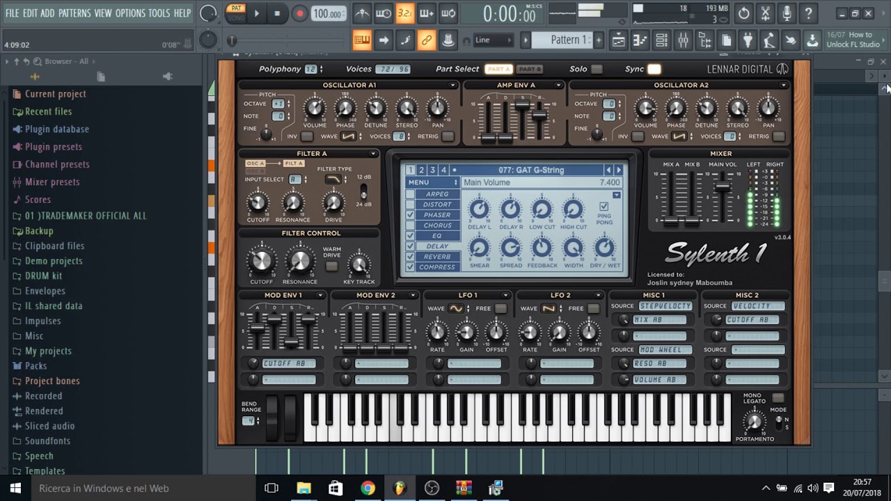Open the Mod Env 1 dropdown arrow
The image size is (891, 501).
(320, 296)
